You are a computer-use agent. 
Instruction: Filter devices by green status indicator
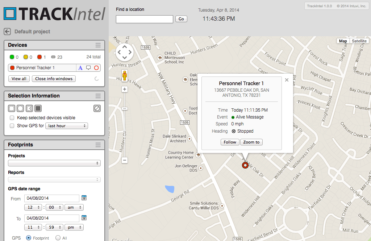pyautogui.click(x=12, y=57)
